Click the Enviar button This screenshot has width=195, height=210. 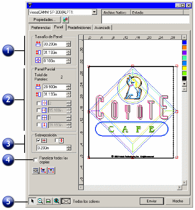152,201
